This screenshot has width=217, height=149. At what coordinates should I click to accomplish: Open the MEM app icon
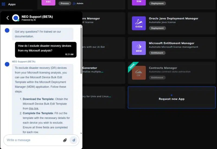[139, 48]
